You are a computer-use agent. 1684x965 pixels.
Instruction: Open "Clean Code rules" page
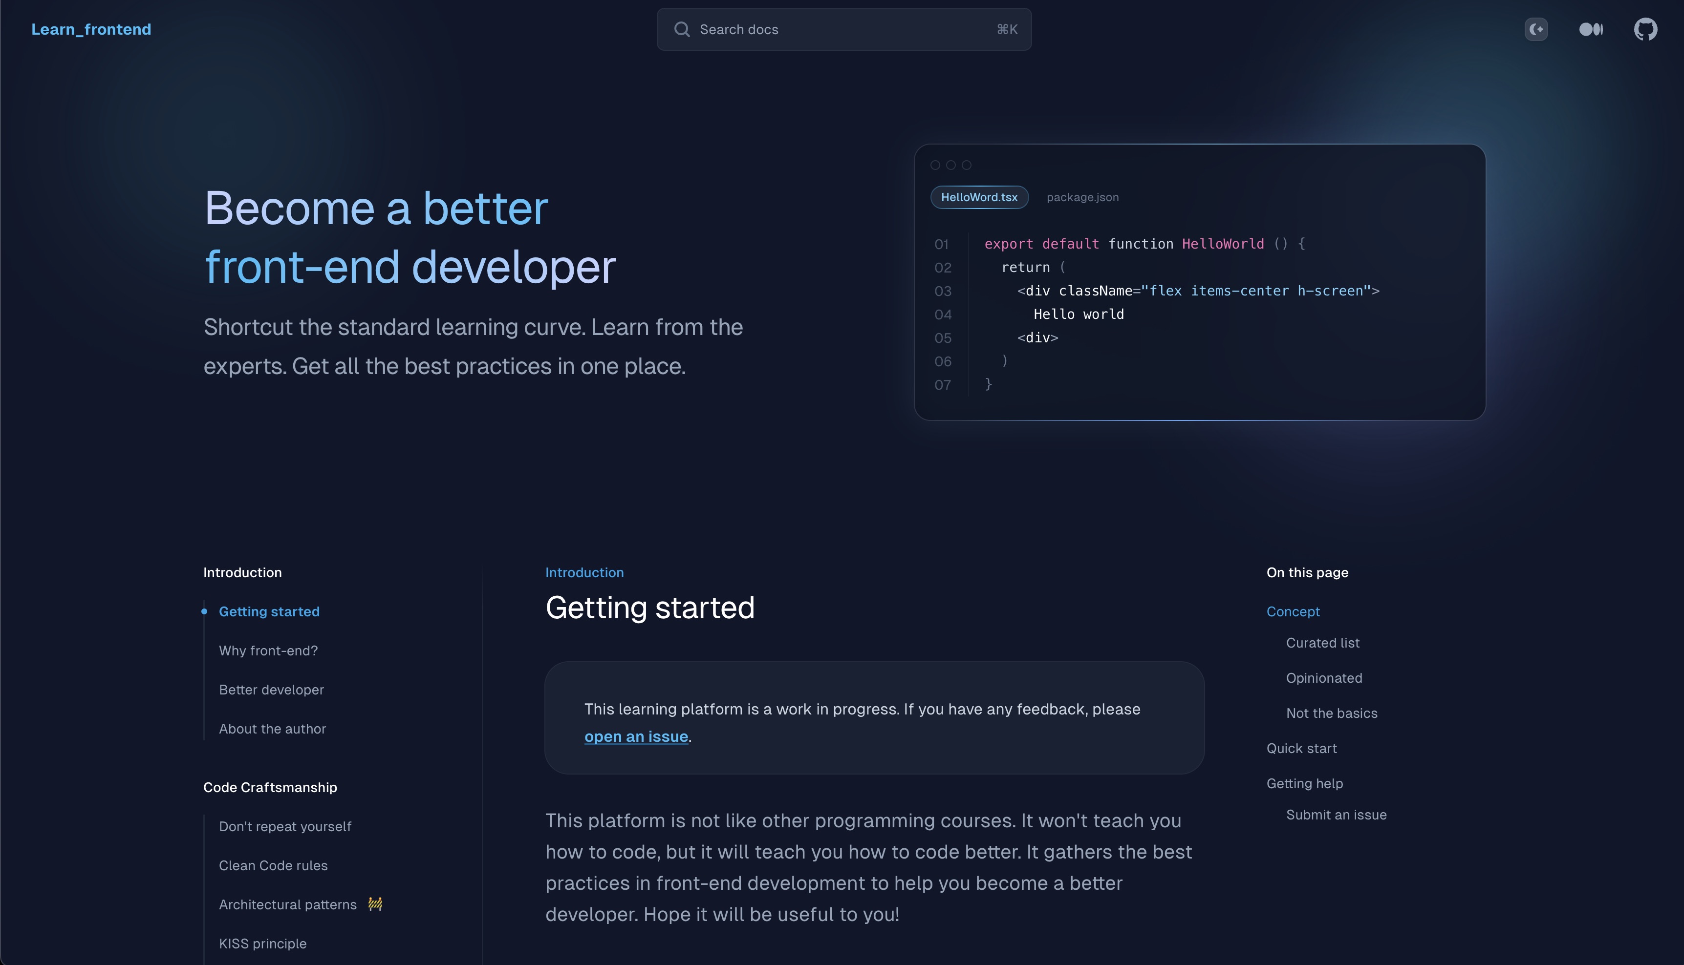(x=273, y=865)
